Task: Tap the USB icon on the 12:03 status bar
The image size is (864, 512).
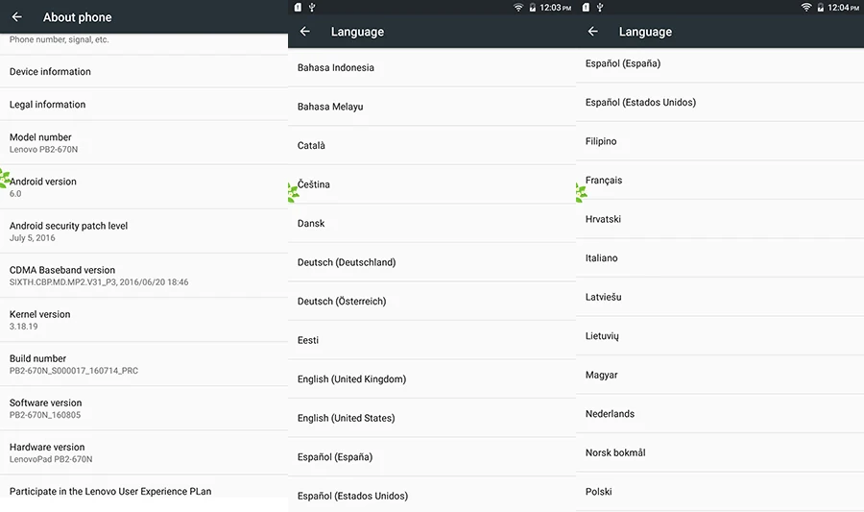Action: (312, 7)
